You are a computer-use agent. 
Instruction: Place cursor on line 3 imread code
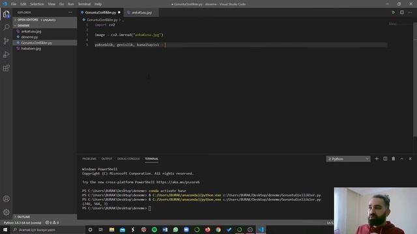[129, 34]
